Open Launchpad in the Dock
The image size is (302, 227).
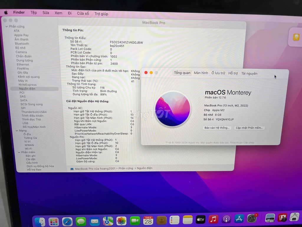[54, 222]
